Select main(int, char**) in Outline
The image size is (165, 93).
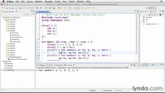[151, 24]
